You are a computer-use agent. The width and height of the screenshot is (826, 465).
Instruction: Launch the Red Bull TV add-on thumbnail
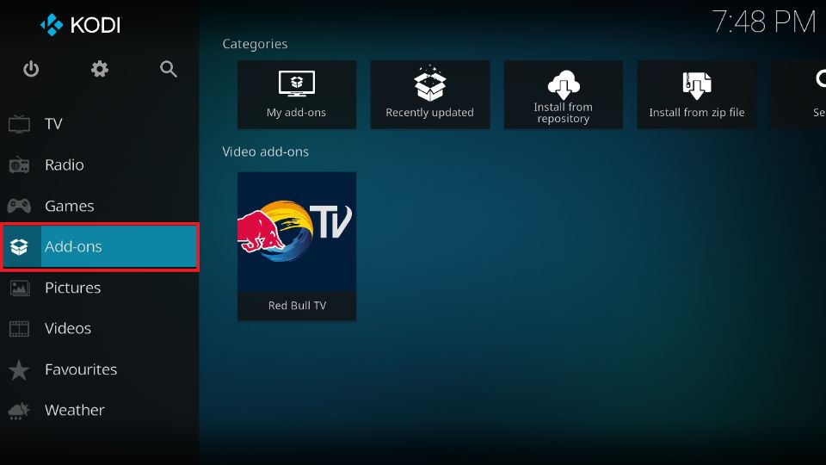(x=297, y=232)
